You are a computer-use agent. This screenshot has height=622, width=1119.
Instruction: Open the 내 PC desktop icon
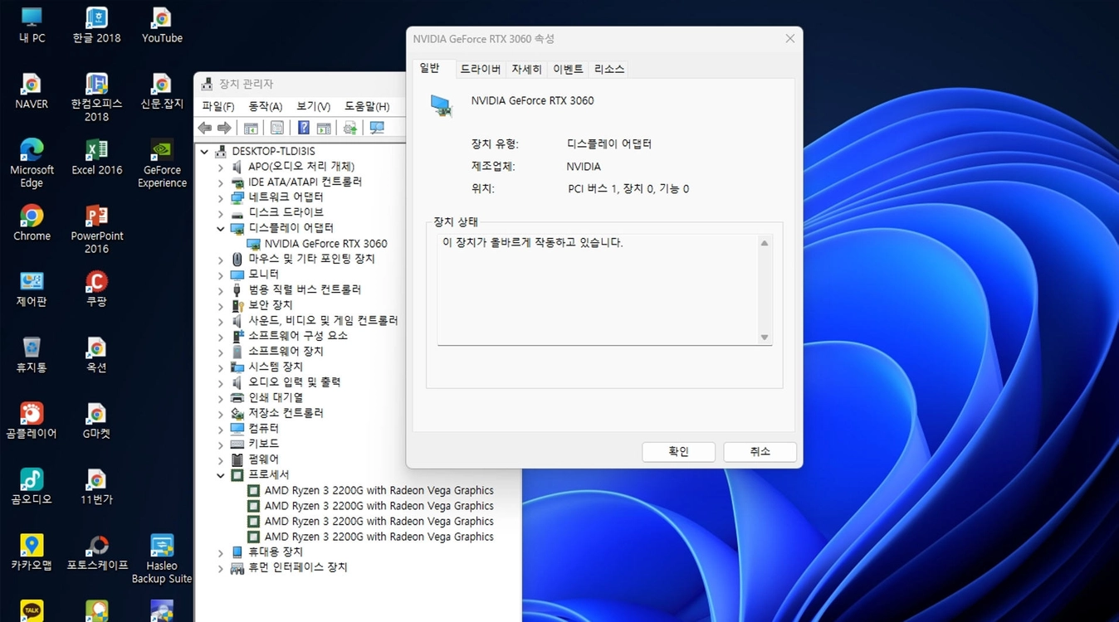click(x=32, y=25)
